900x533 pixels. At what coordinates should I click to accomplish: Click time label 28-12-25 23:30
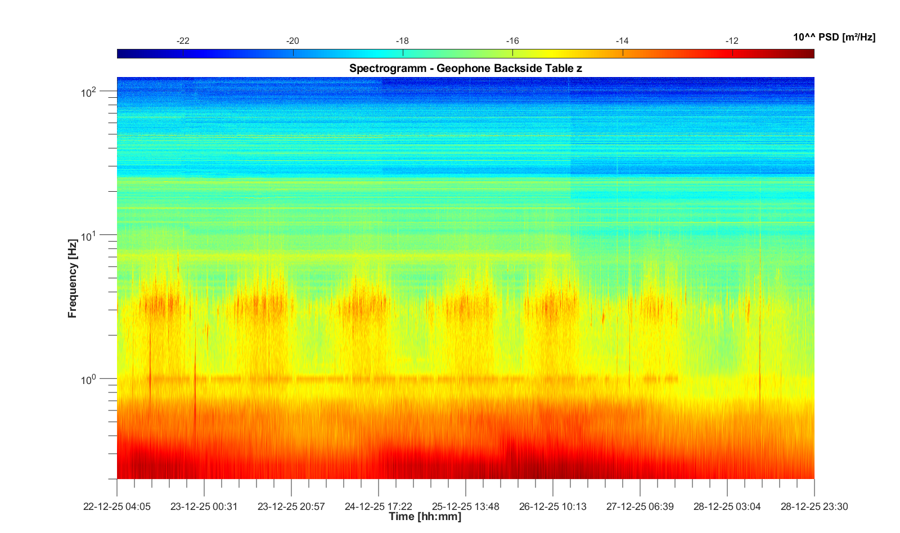click(814, 507)
